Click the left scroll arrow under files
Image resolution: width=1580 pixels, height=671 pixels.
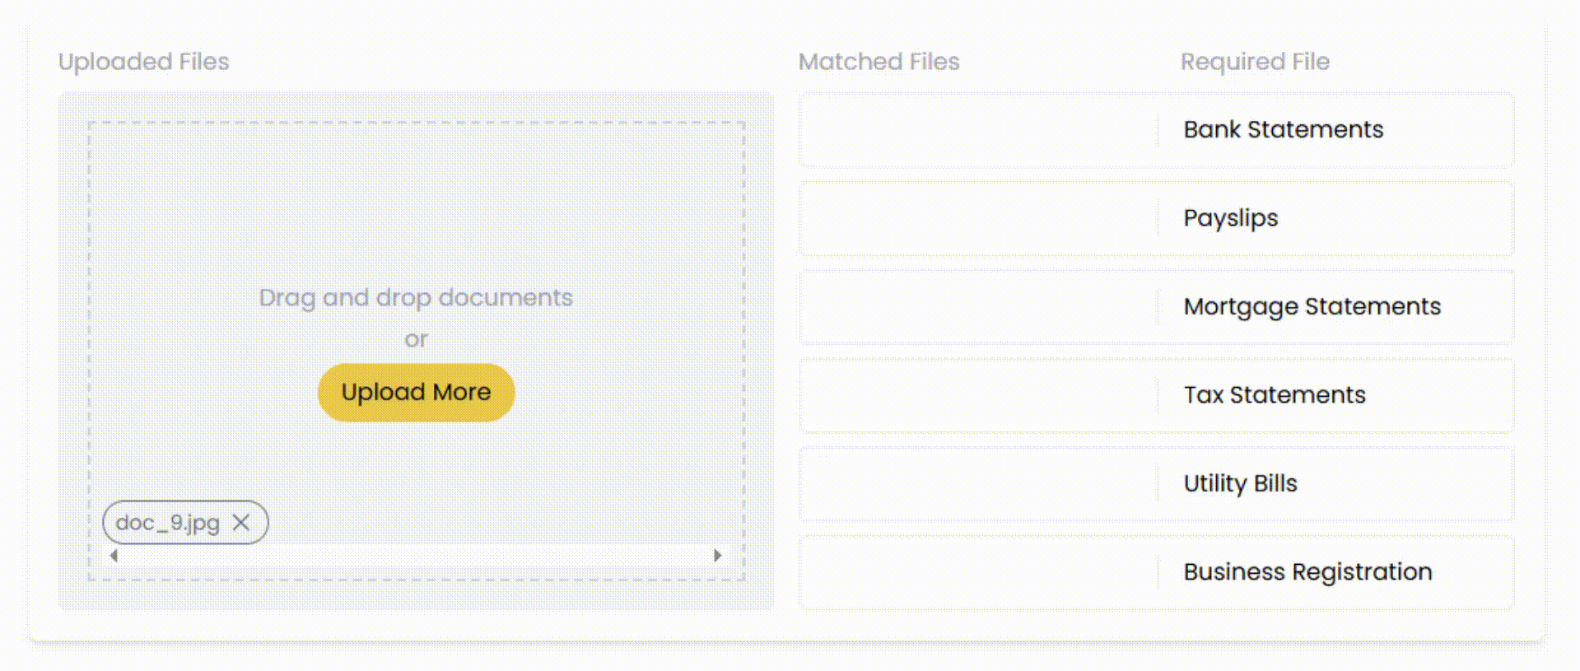[114, 556]
